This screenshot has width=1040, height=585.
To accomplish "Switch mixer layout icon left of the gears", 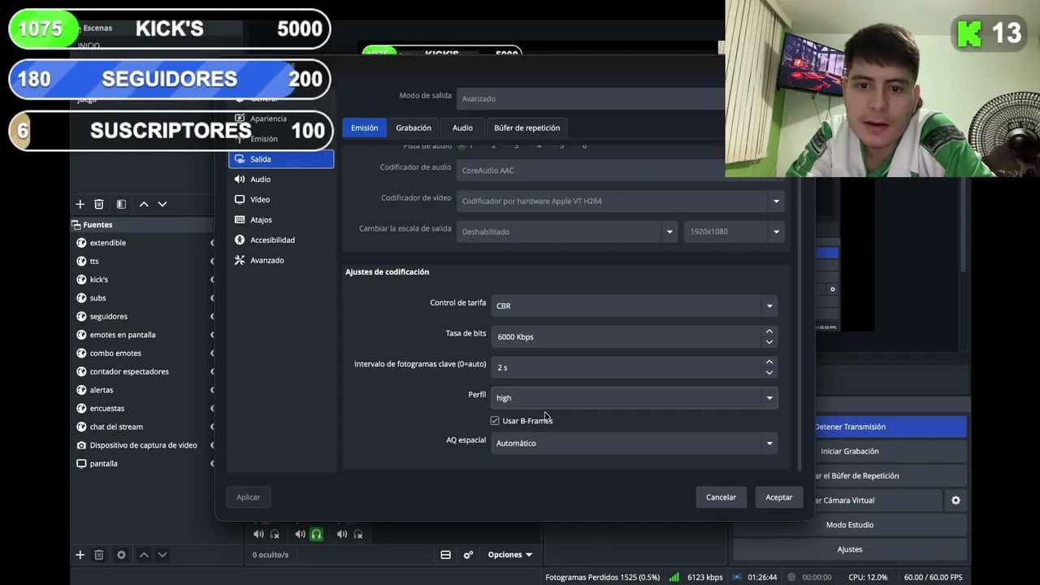I will pos(445,555).
